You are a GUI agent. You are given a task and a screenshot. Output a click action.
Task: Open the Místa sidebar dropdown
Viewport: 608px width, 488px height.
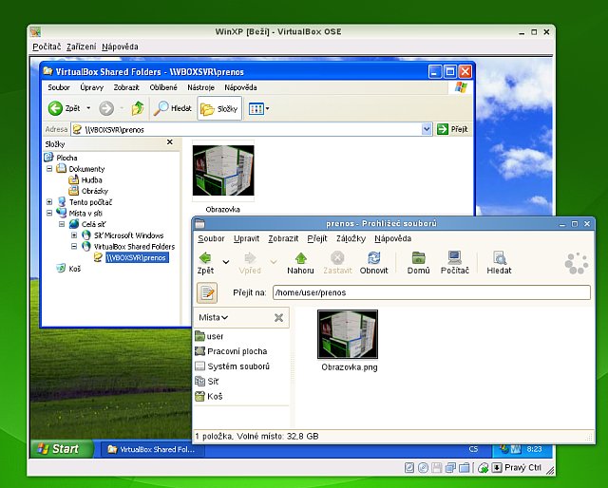point(214,317)
